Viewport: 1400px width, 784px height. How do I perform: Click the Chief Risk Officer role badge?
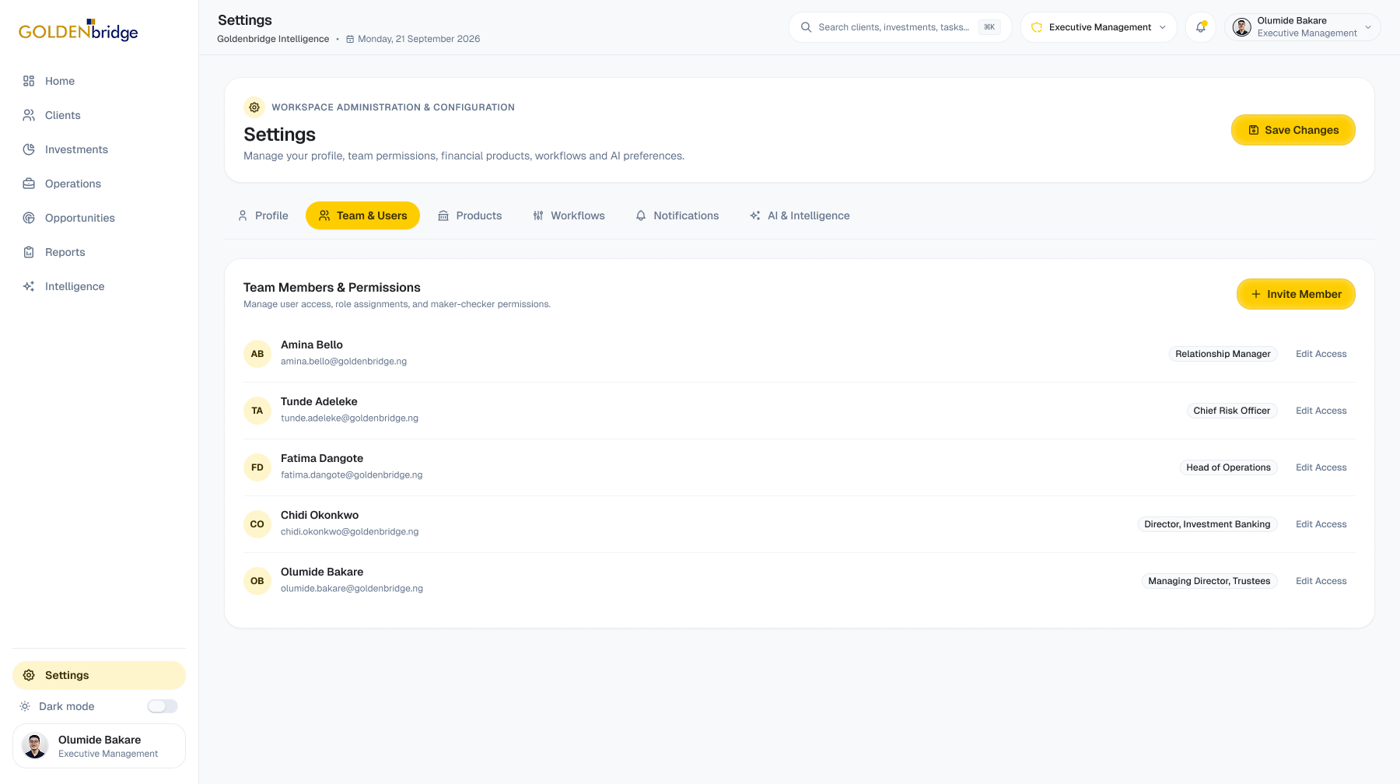coord(1232,411)
